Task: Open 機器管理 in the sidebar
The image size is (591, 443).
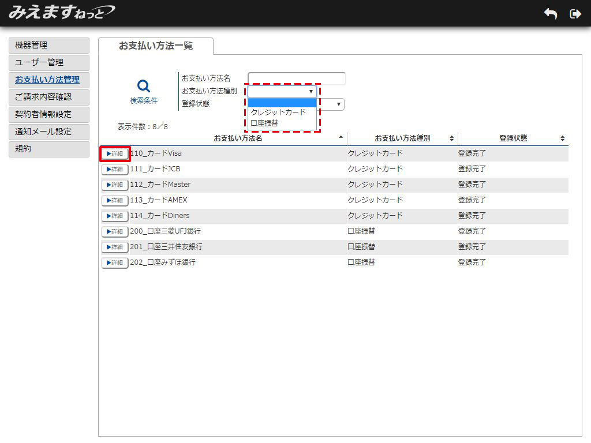Action: 49,46
